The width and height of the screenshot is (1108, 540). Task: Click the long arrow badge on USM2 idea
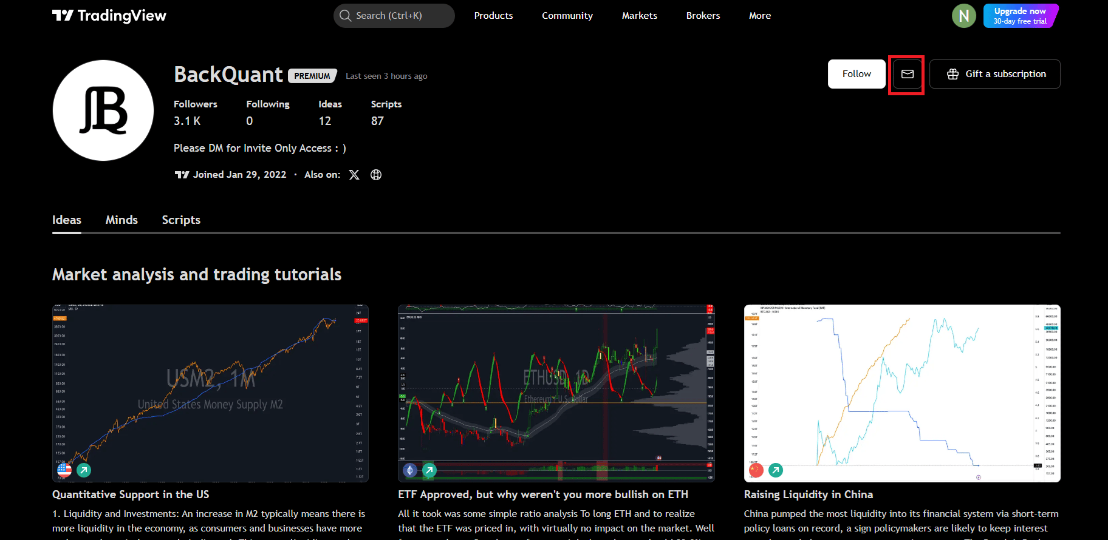point(84,470)
